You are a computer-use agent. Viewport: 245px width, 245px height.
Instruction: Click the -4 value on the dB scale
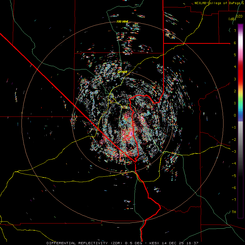[x=234, y=164]
